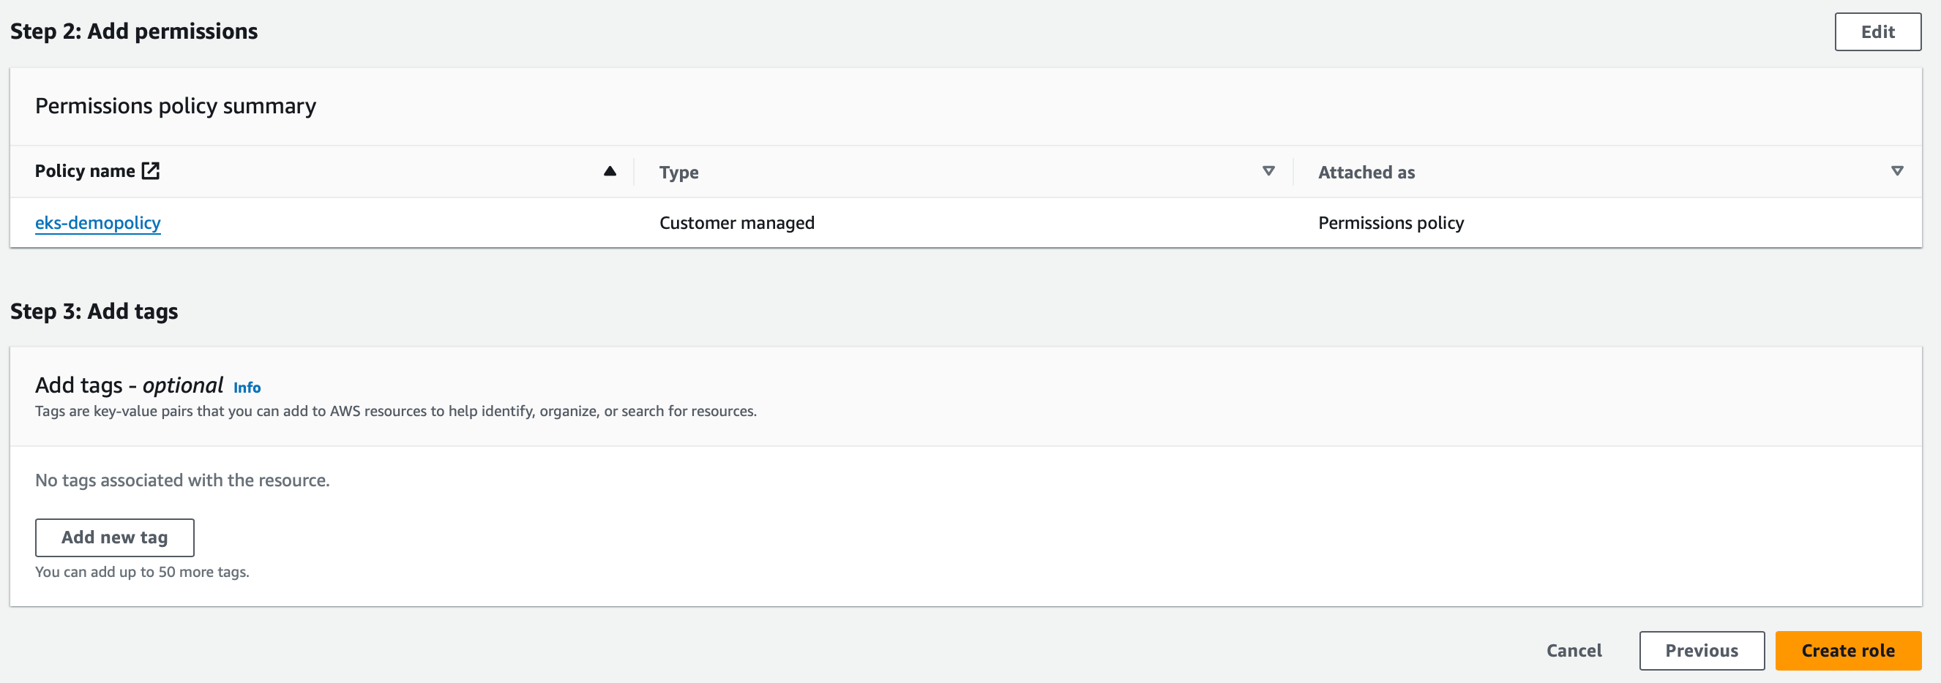
Task: Click the Edit button for Step 2
Action: 1877,31
